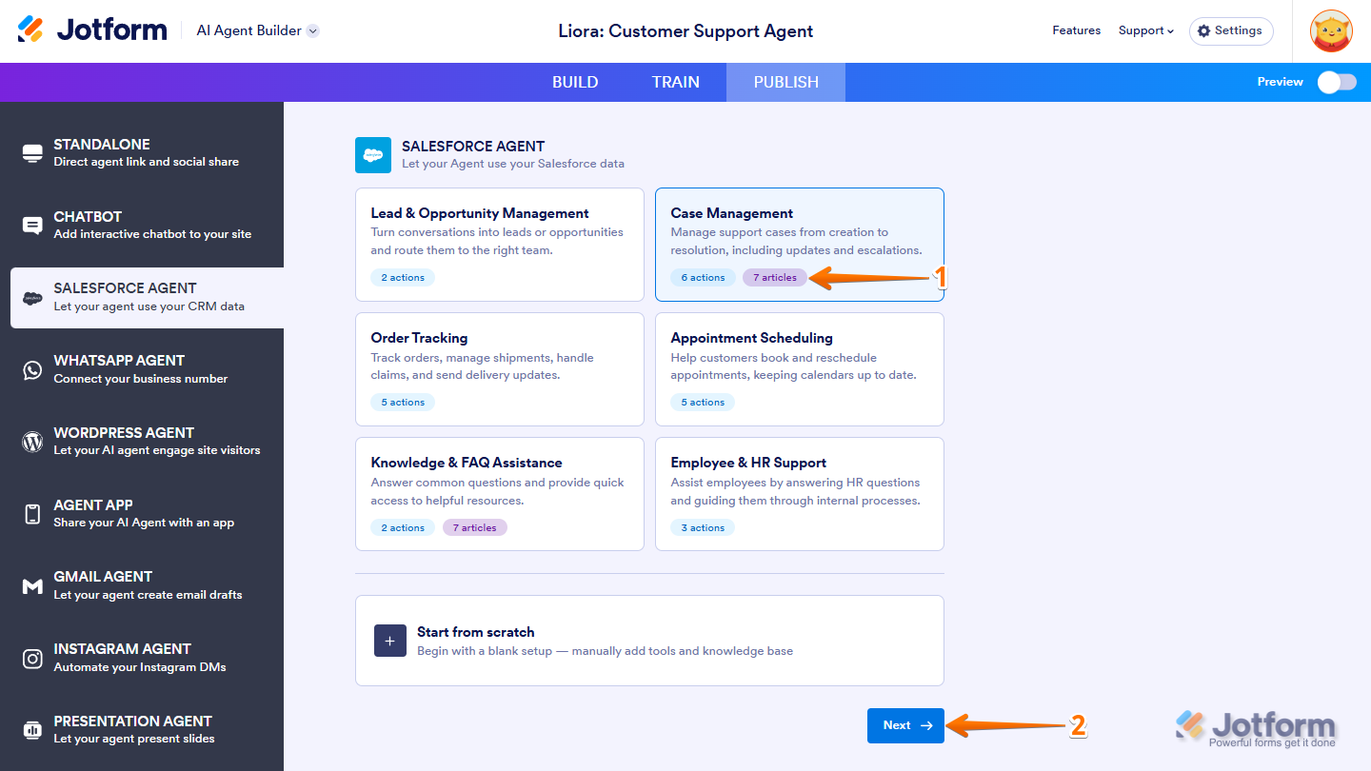Click the plus icon for Start from scratch
Image resolution: width=1371 pixels, height=771 pixels.
point(389,641)
